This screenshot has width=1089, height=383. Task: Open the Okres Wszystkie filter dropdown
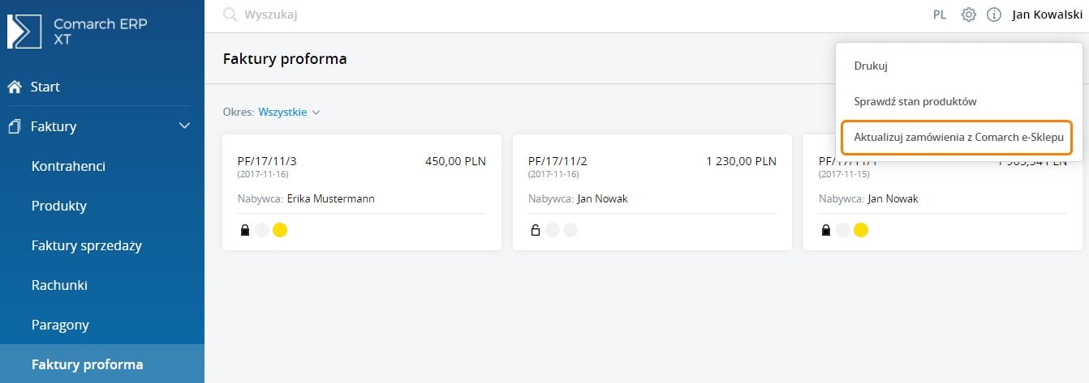pos(289,112)
